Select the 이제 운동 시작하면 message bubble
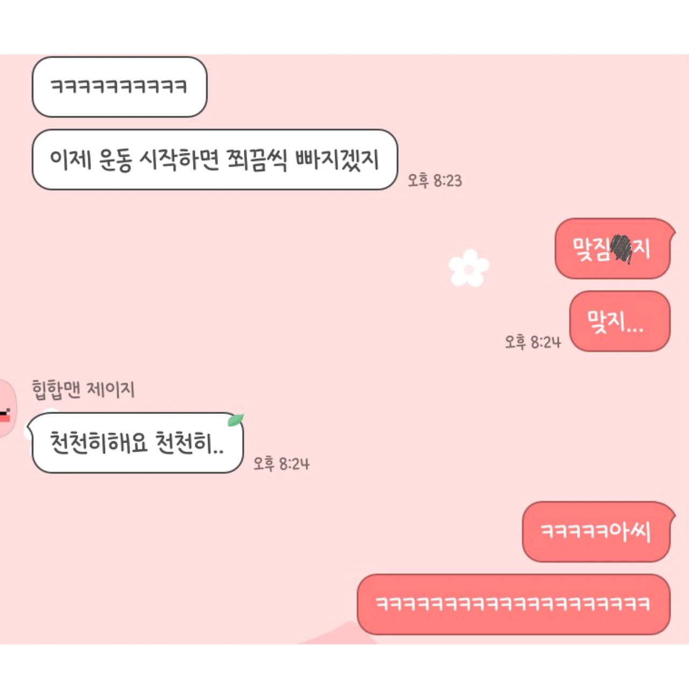This screenshot has height=689, width=689. (x=215, y=159)
